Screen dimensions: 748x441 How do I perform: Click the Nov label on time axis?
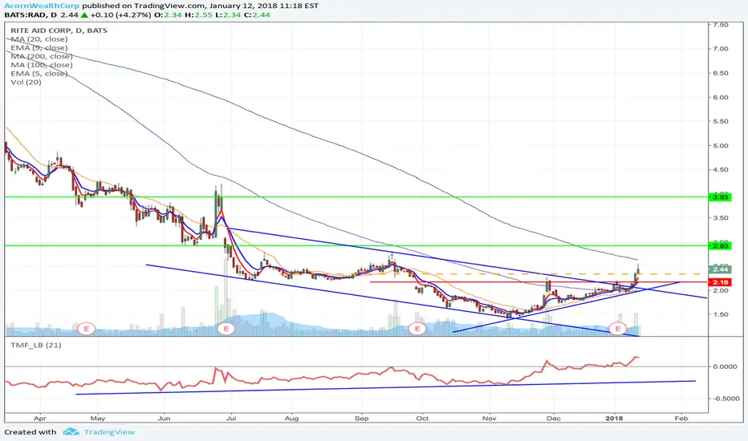pyautogui.click(x=490, y=419)
